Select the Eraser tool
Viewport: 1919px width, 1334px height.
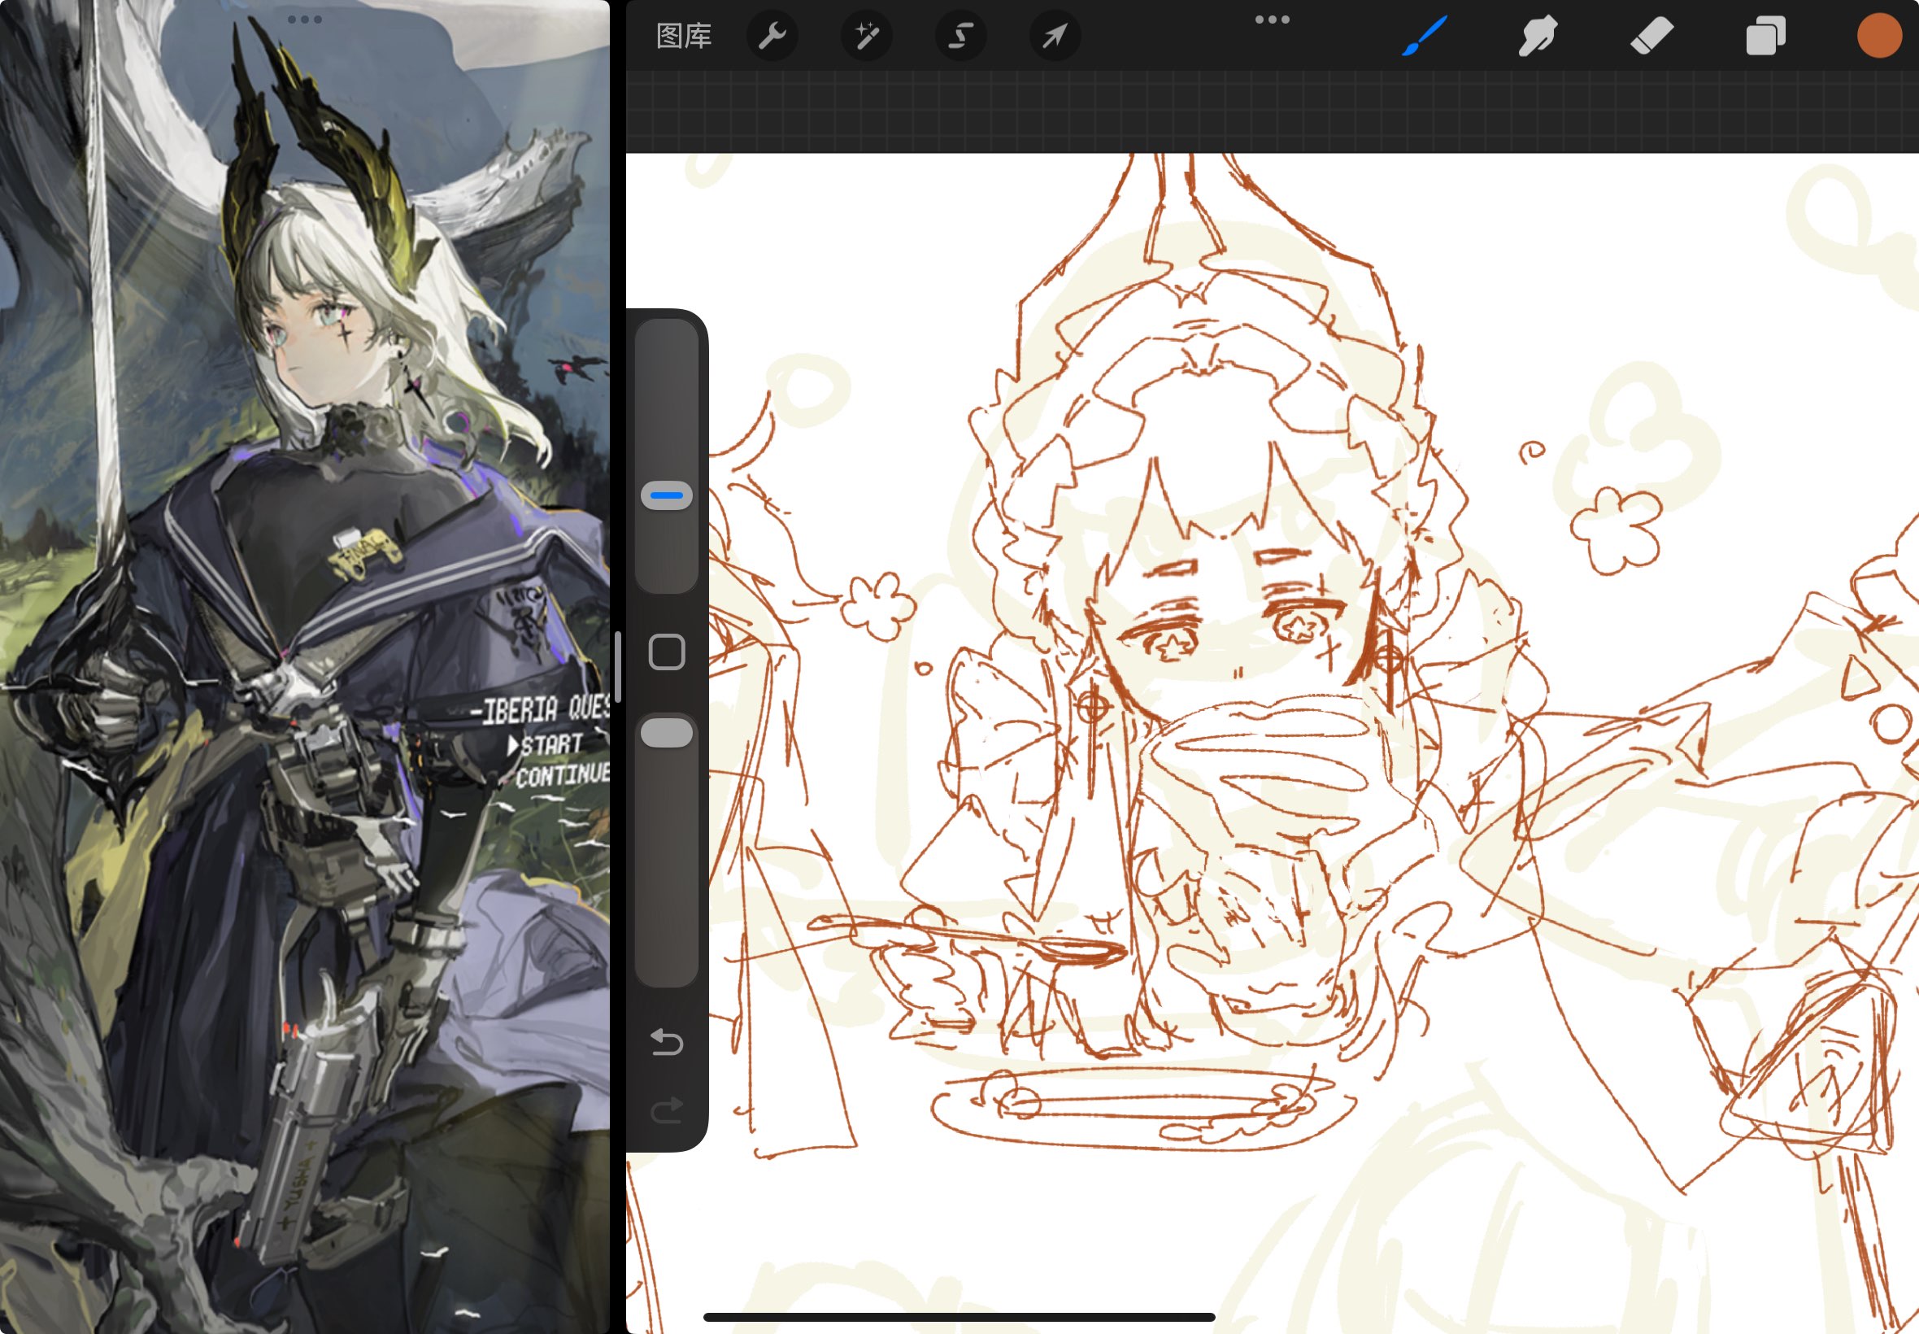pos(1651,36)
